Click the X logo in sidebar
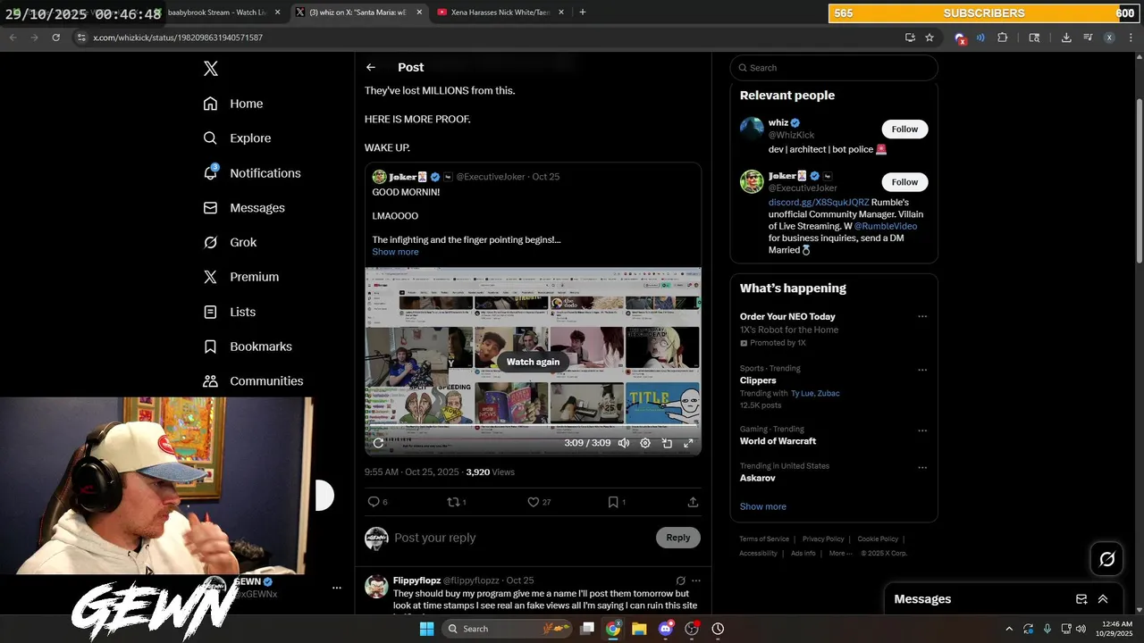The height and width of the screenshot is (643, 1144). 210,69
